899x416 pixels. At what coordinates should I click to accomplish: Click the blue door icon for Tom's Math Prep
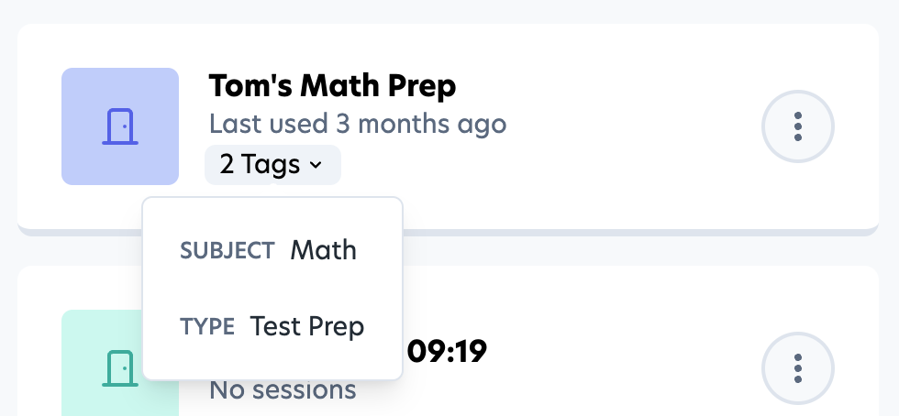click(119, 126)
